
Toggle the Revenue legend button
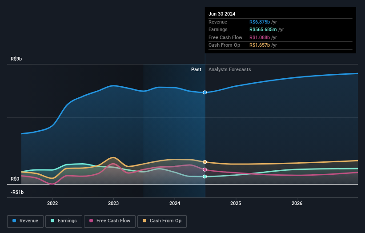click(25, 221)
